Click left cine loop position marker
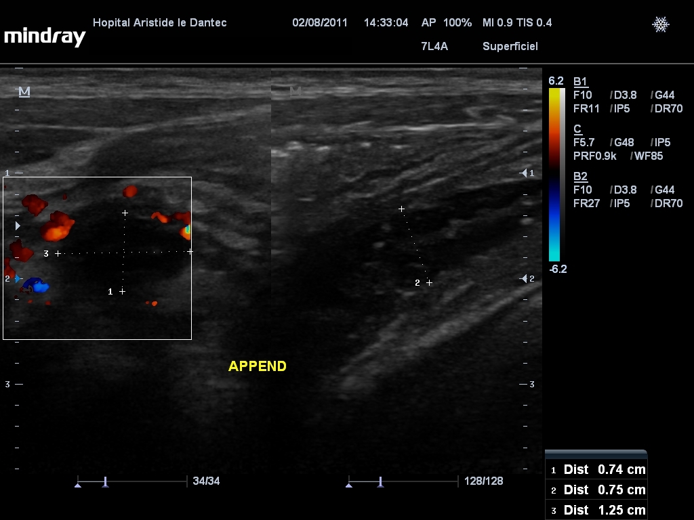 [105, 482]
